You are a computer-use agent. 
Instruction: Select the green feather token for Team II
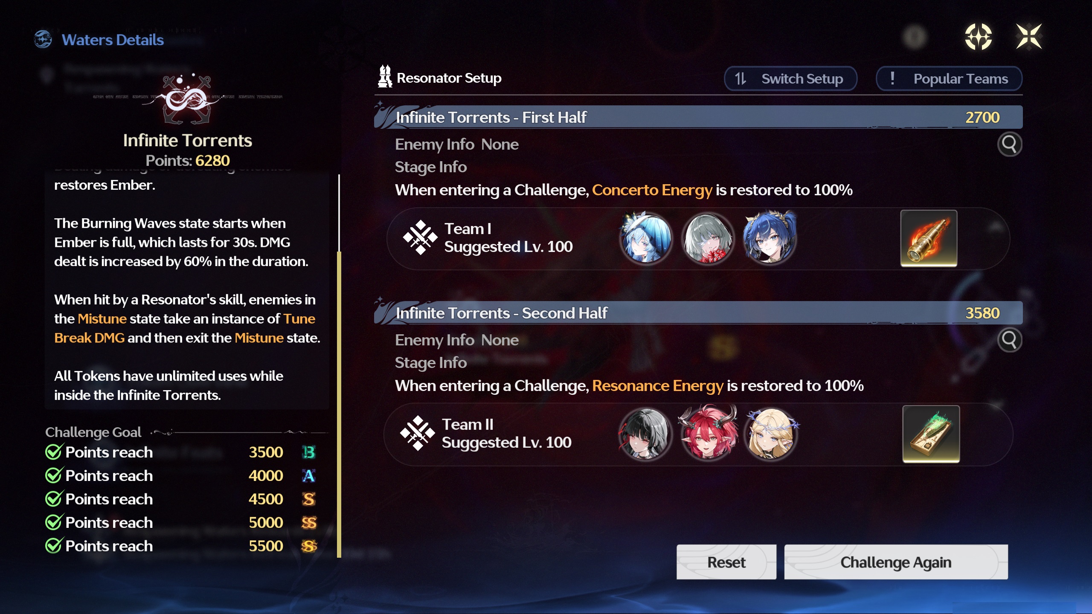pos(931,434)
